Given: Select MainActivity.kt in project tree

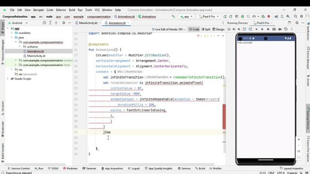Looking at the screenshot, I should tap(36, 56).
